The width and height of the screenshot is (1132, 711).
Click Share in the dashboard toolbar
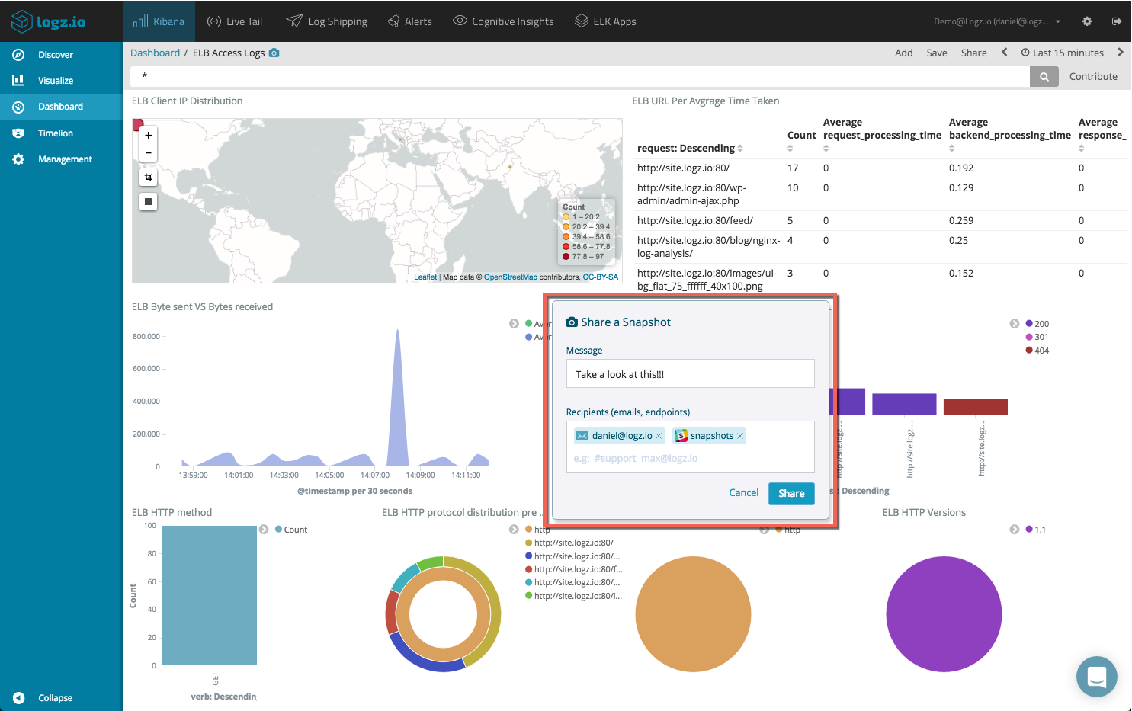point(973,53)
